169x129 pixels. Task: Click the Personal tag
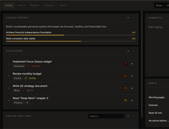(18, 103)
